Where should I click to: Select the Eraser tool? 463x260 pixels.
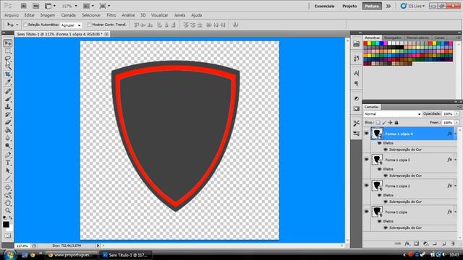(8, 122)
